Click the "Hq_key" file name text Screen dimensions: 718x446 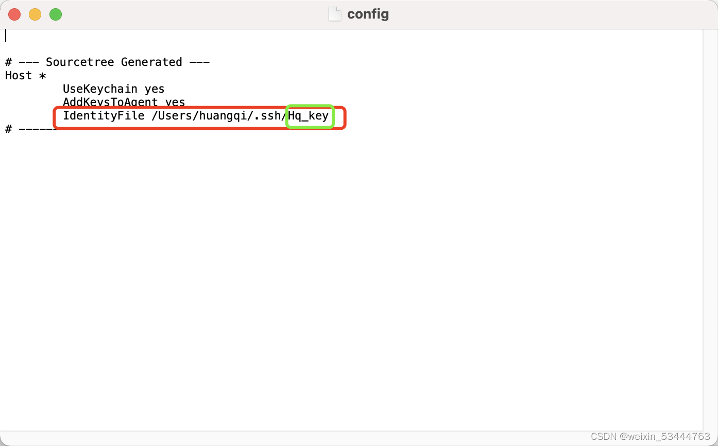[308, 115]
